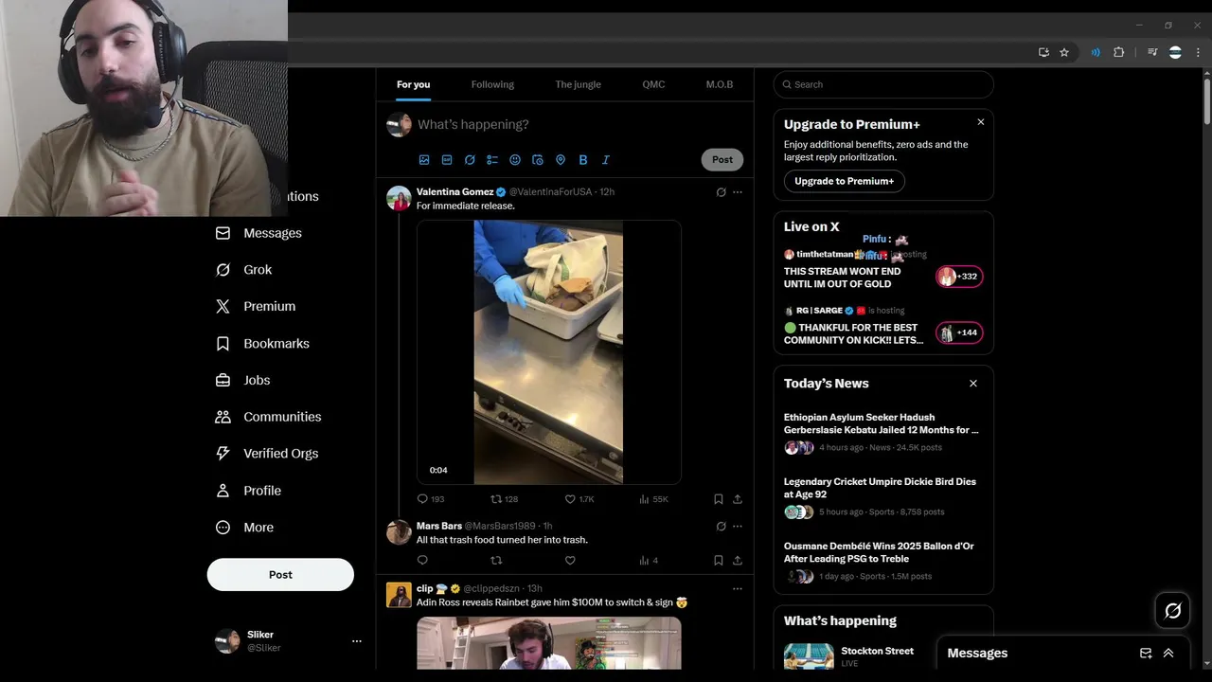
Task: Bookmark the Mars Bars reply
Action: [x=719, y=561]
